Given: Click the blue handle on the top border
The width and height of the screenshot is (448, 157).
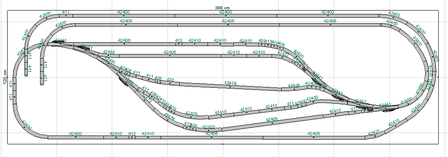Looking at the screenshot, I should pos(223,10).
